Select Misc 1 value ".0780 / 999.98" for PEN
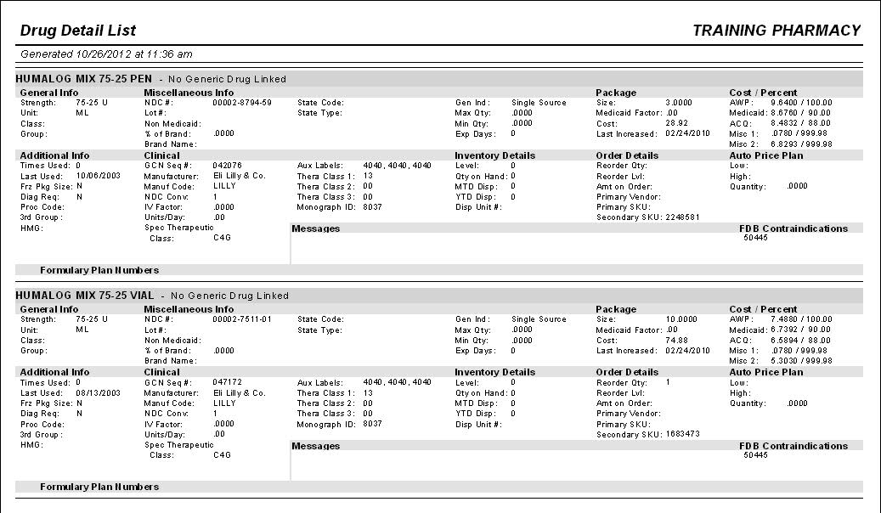The image size is (881, 513). pyautogui.click(x=799, y=133)
